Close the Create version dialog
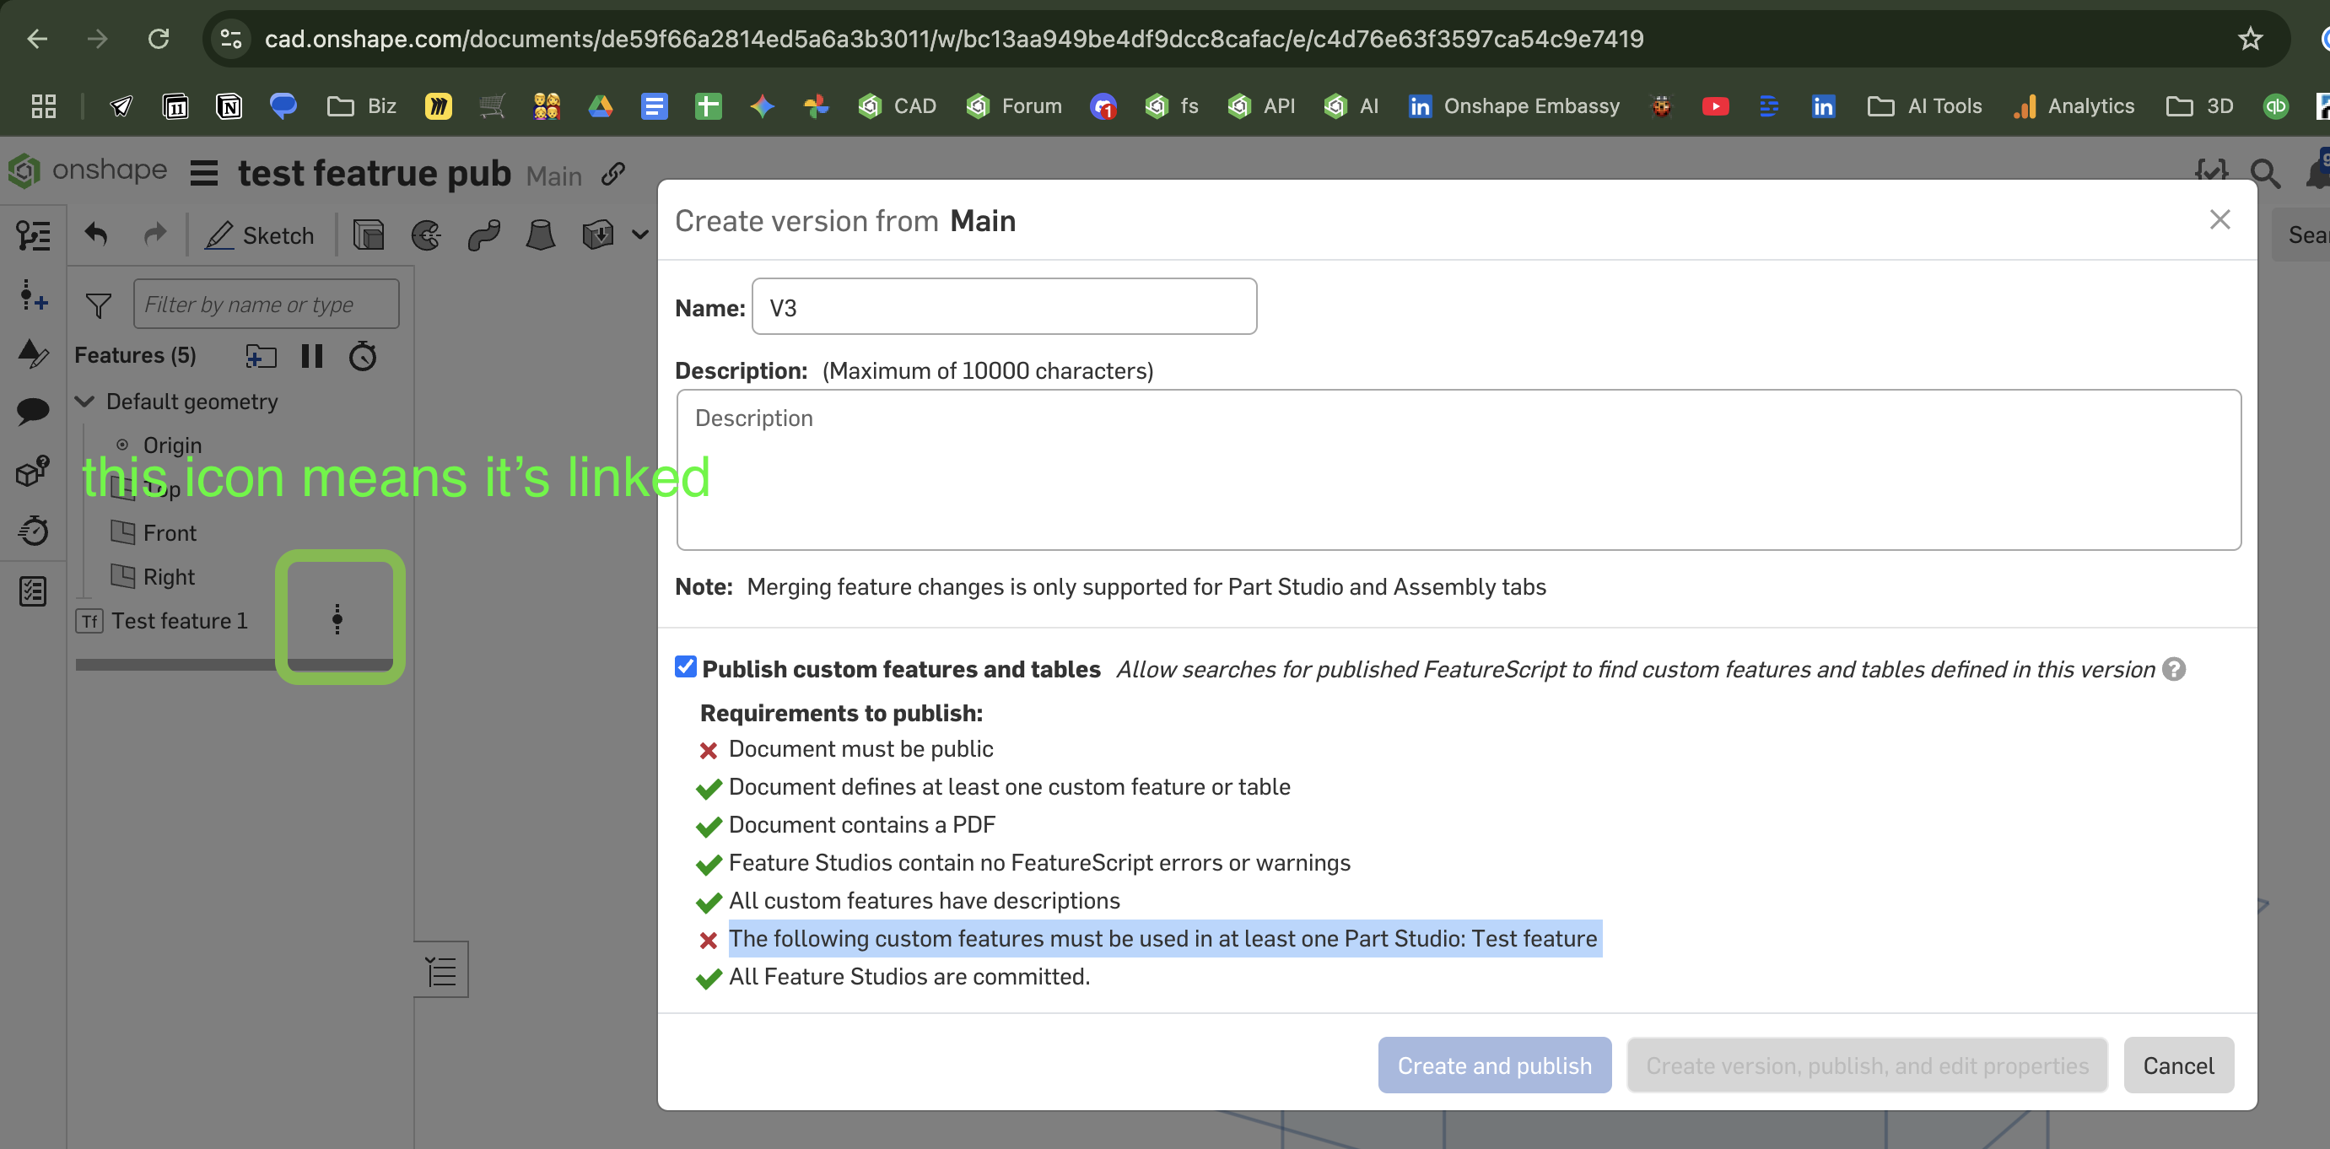Viewport: 2330px width, 1149px height. 2219,220
